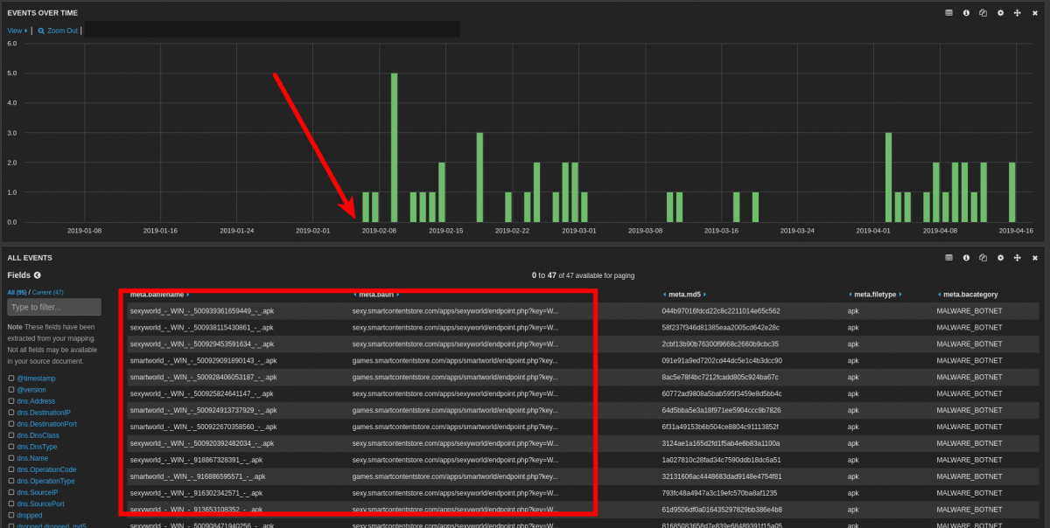
Task: Check the dns.SourceIP field checkbox
Action: [x=11, y=492]
